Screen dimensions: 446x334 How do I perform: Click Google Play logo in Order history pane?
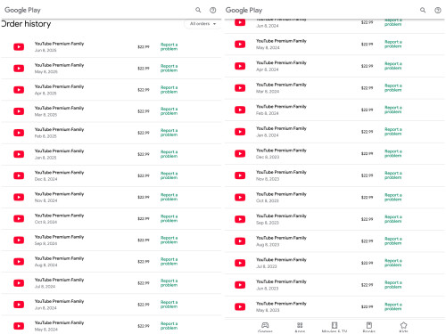point(22,10)
